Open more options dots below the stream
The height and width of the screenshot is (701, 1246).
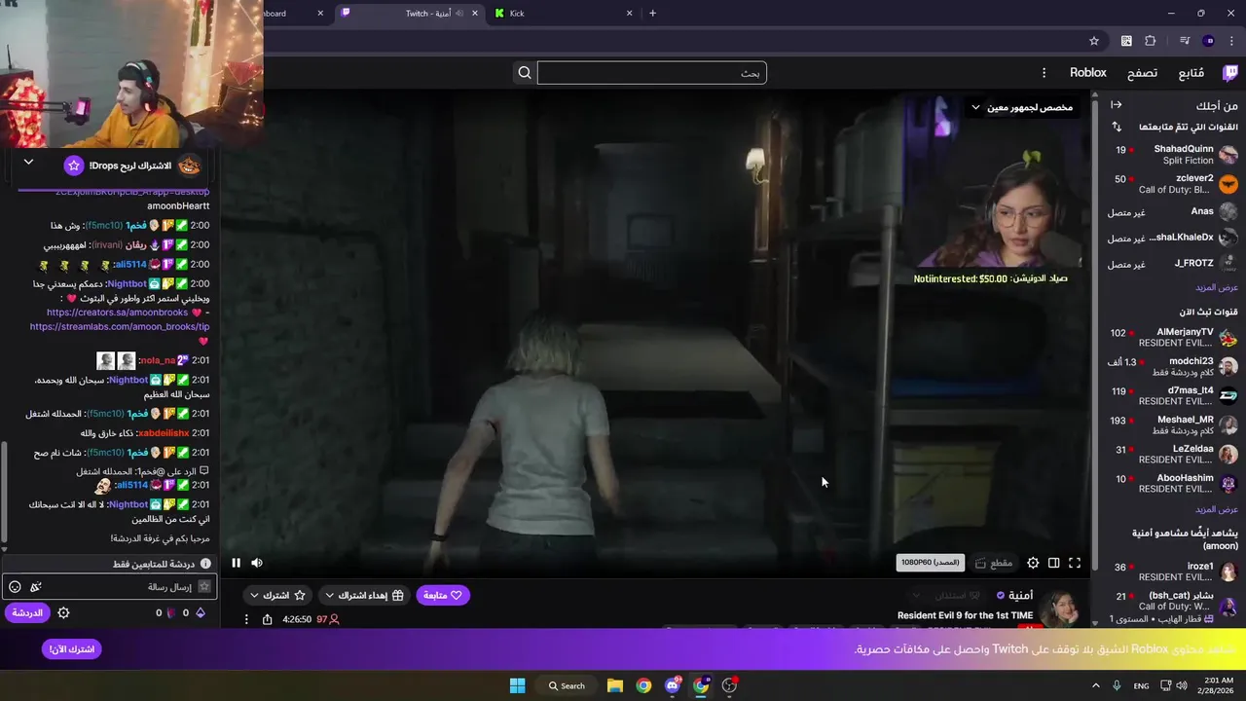(x=245, y=619)
